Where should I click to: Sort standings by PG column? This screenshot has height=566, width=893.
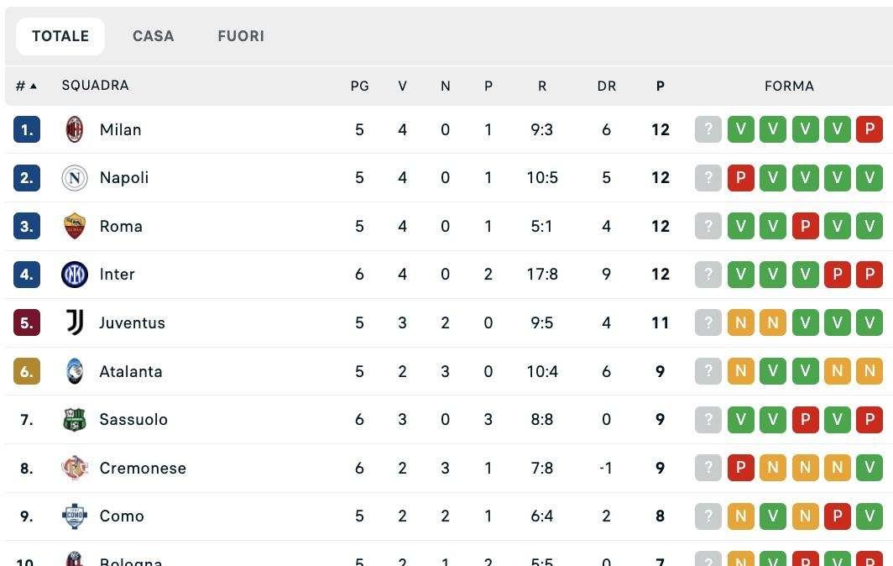pyautogui.click(x=359, y=86)
